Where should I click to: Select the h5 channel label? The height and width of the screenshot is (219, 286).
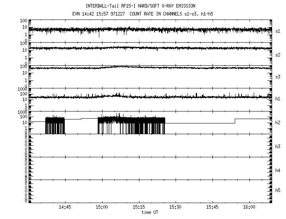click(278, 190)
